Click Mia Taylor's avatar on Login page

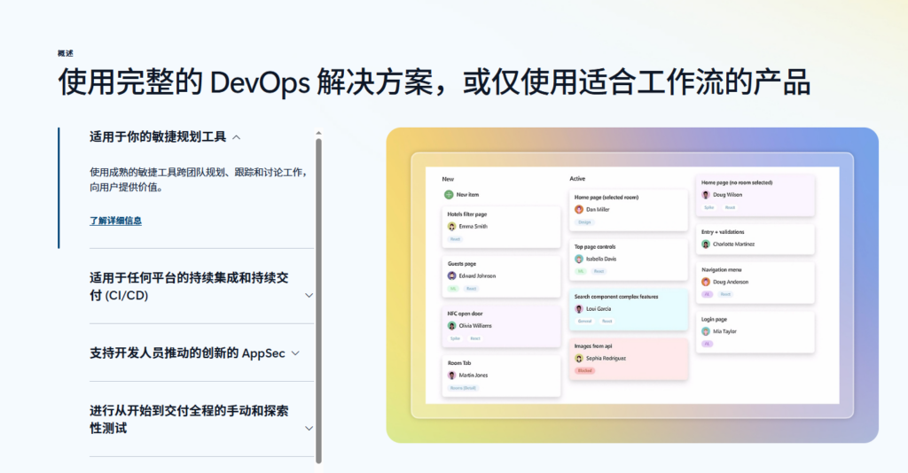click(x=705, y=332)
